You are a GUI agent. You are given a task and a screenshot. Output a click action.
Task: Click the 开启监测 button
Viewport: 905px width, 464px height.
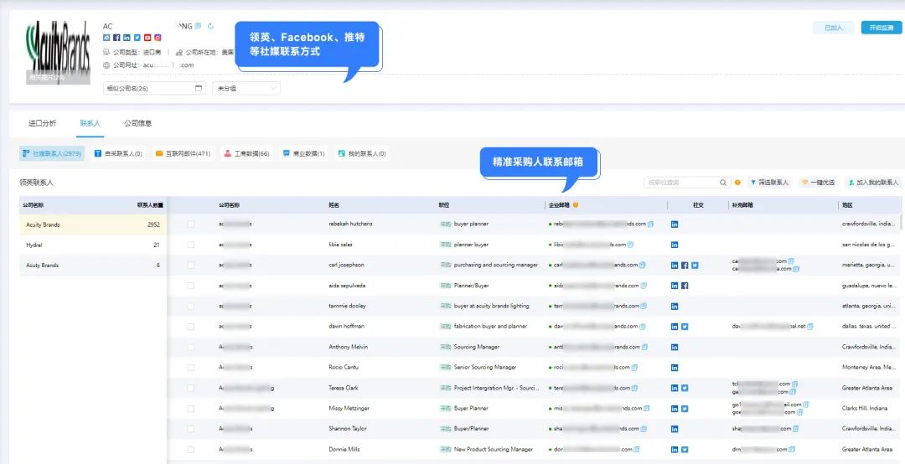[881, 28]
